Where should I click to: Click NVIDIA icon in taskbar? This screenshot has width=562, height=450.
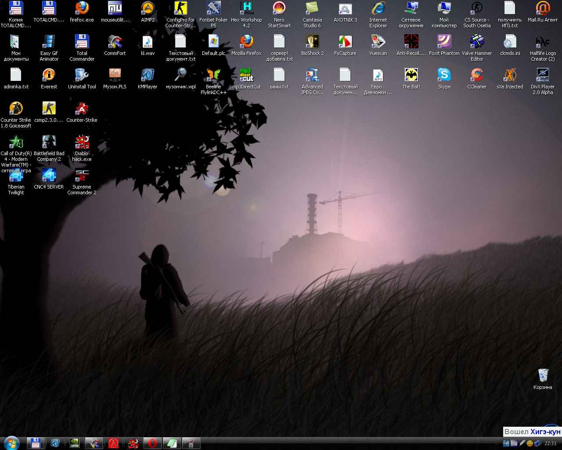[x=74, y=443]
